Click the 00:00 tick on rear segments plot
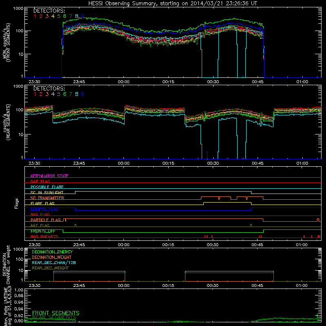Viewport: 326px width, 326px height. pyautogui.click(x=124, y=163)
